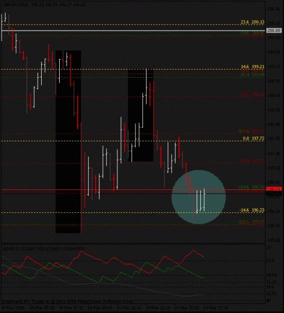Select the gray "200.00" price tag

pos(274,31)
